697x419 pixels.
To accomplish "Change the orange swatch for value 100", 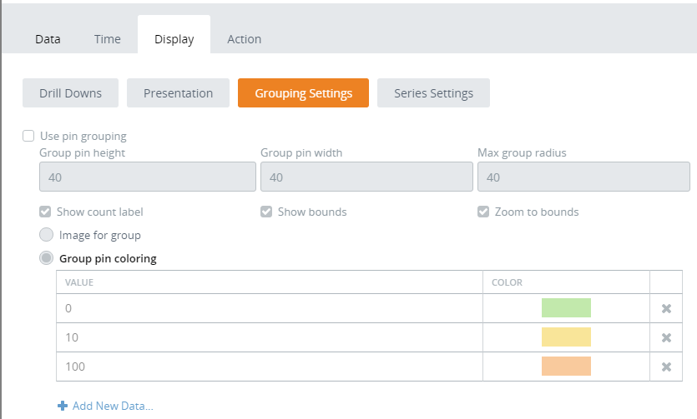I will pyautogui.click(x=566, y=367).
